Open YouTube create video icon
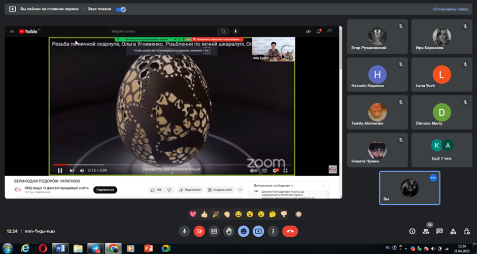 pos(309,31)
